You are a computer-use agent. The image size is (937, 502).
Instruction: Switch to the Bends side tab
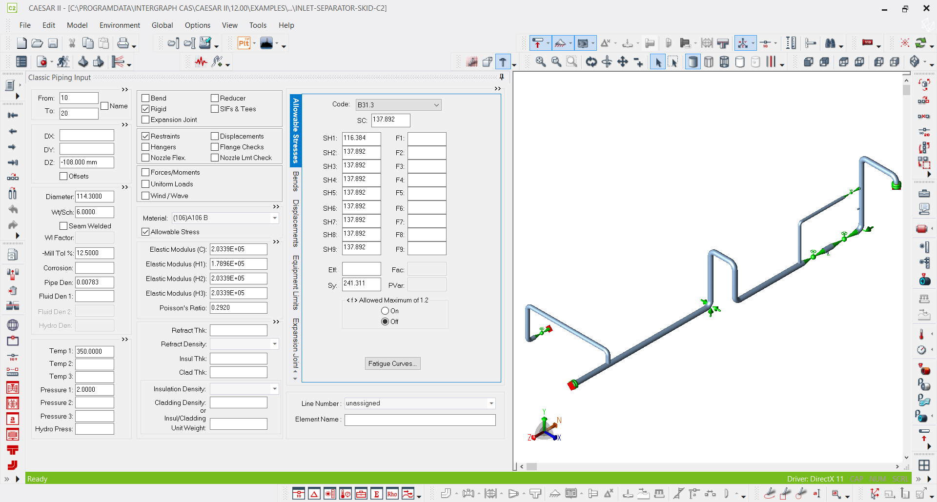coord(296,181)
